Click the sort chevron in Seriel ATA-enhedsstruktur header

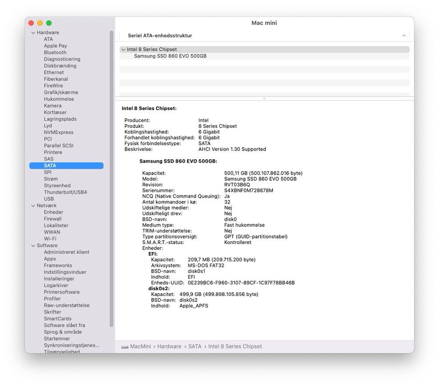(x=404, y=36)
